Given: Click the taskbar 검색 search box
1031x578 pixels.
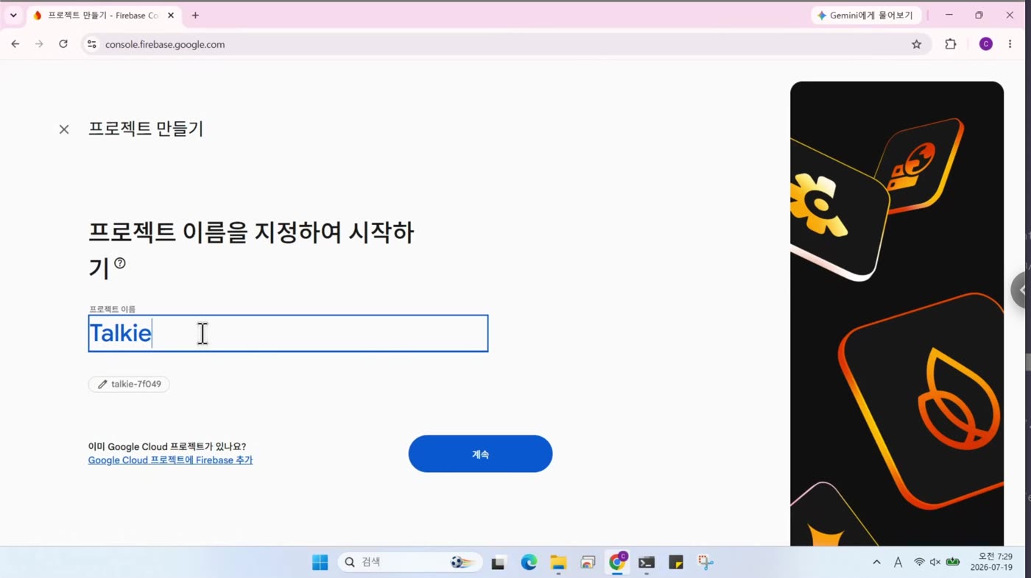Looking at the screenshot, I should coord(410,563).
